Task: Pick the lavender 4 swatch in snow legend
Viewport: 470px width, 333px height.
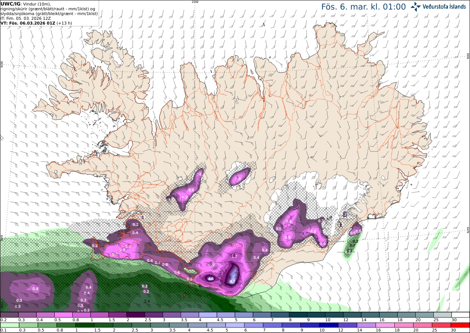Action: click(208, 315)
